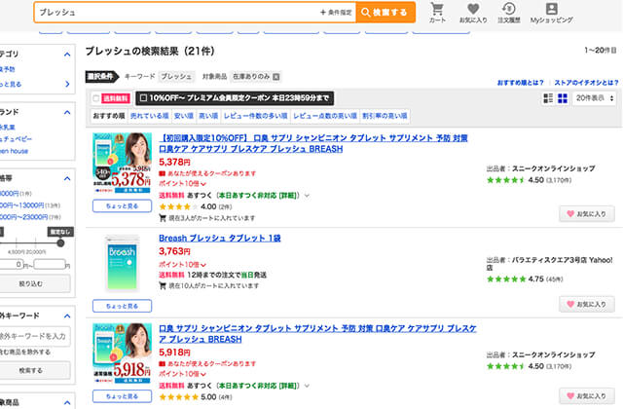Add the 5,918円 product to favorites
This screenshot has height=409, width=623.
tap(587, 396)
